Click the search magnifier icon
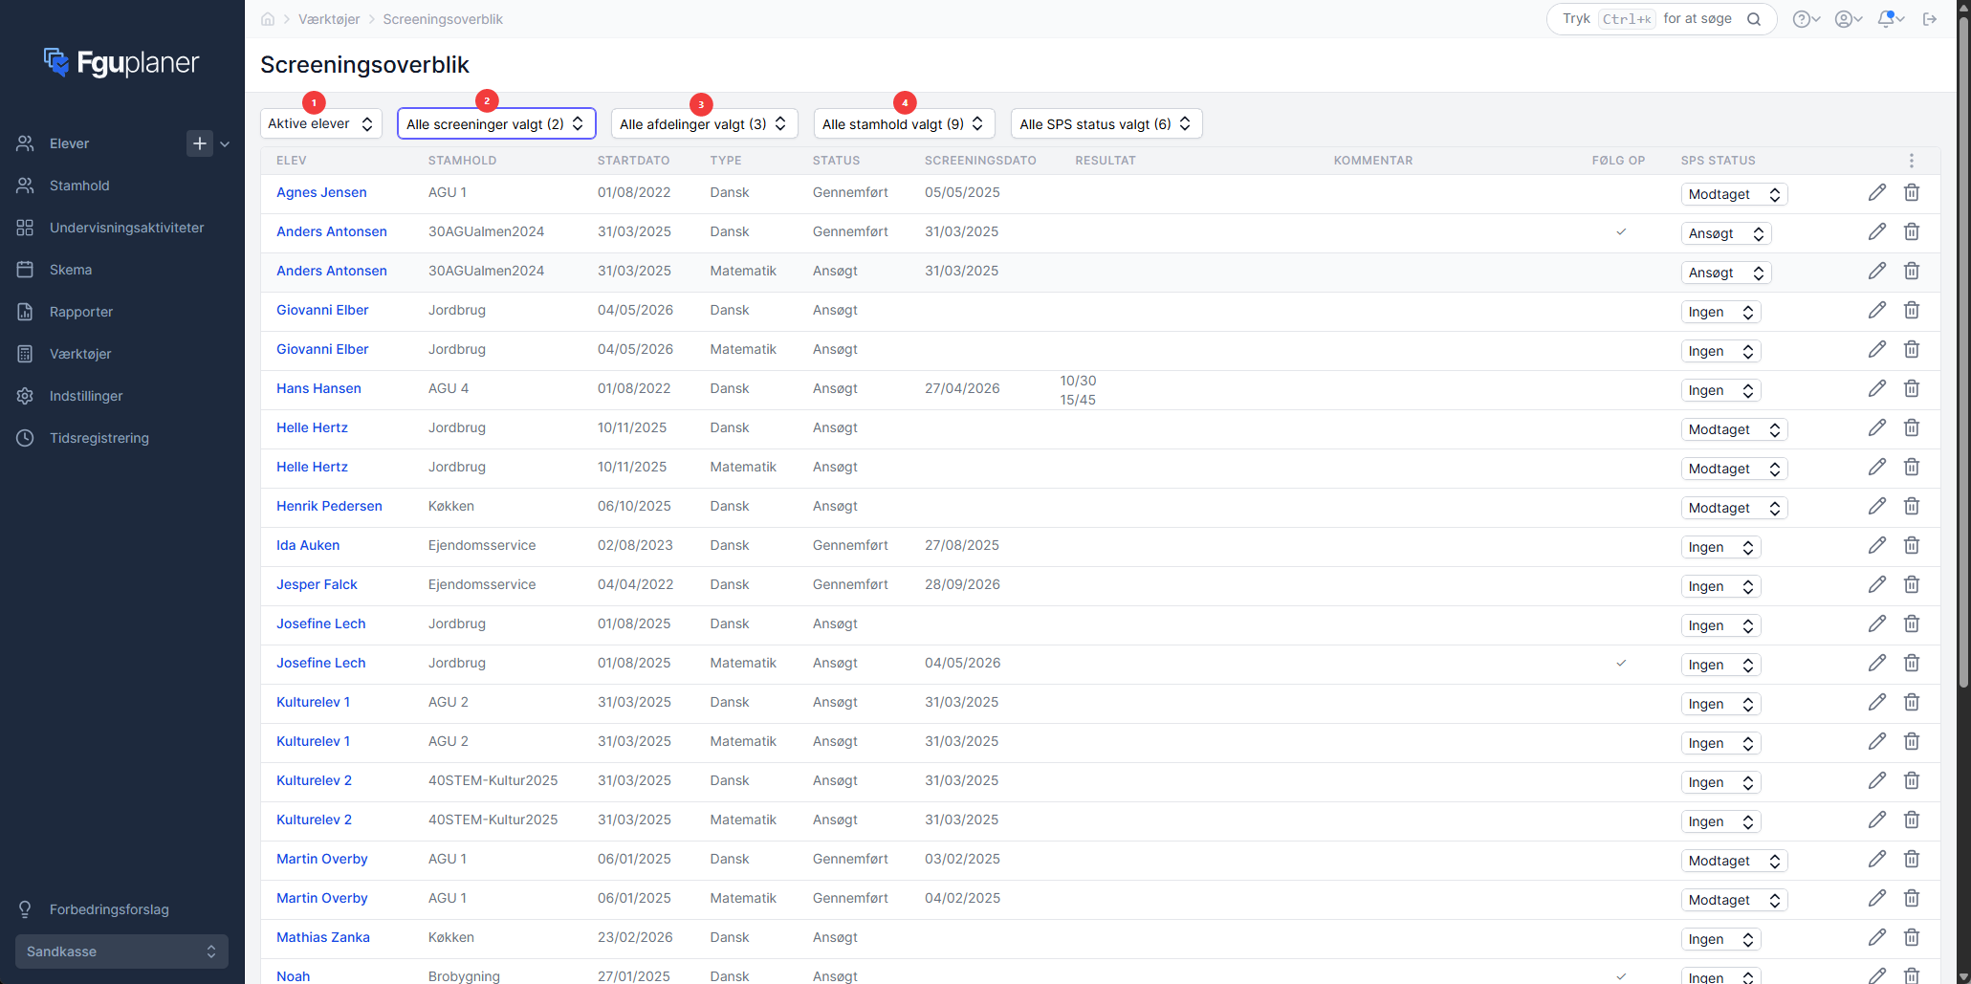Image resolution: width=1971 pixels, height=984 pixels. pyautogui.click(x=1754, y=19)
